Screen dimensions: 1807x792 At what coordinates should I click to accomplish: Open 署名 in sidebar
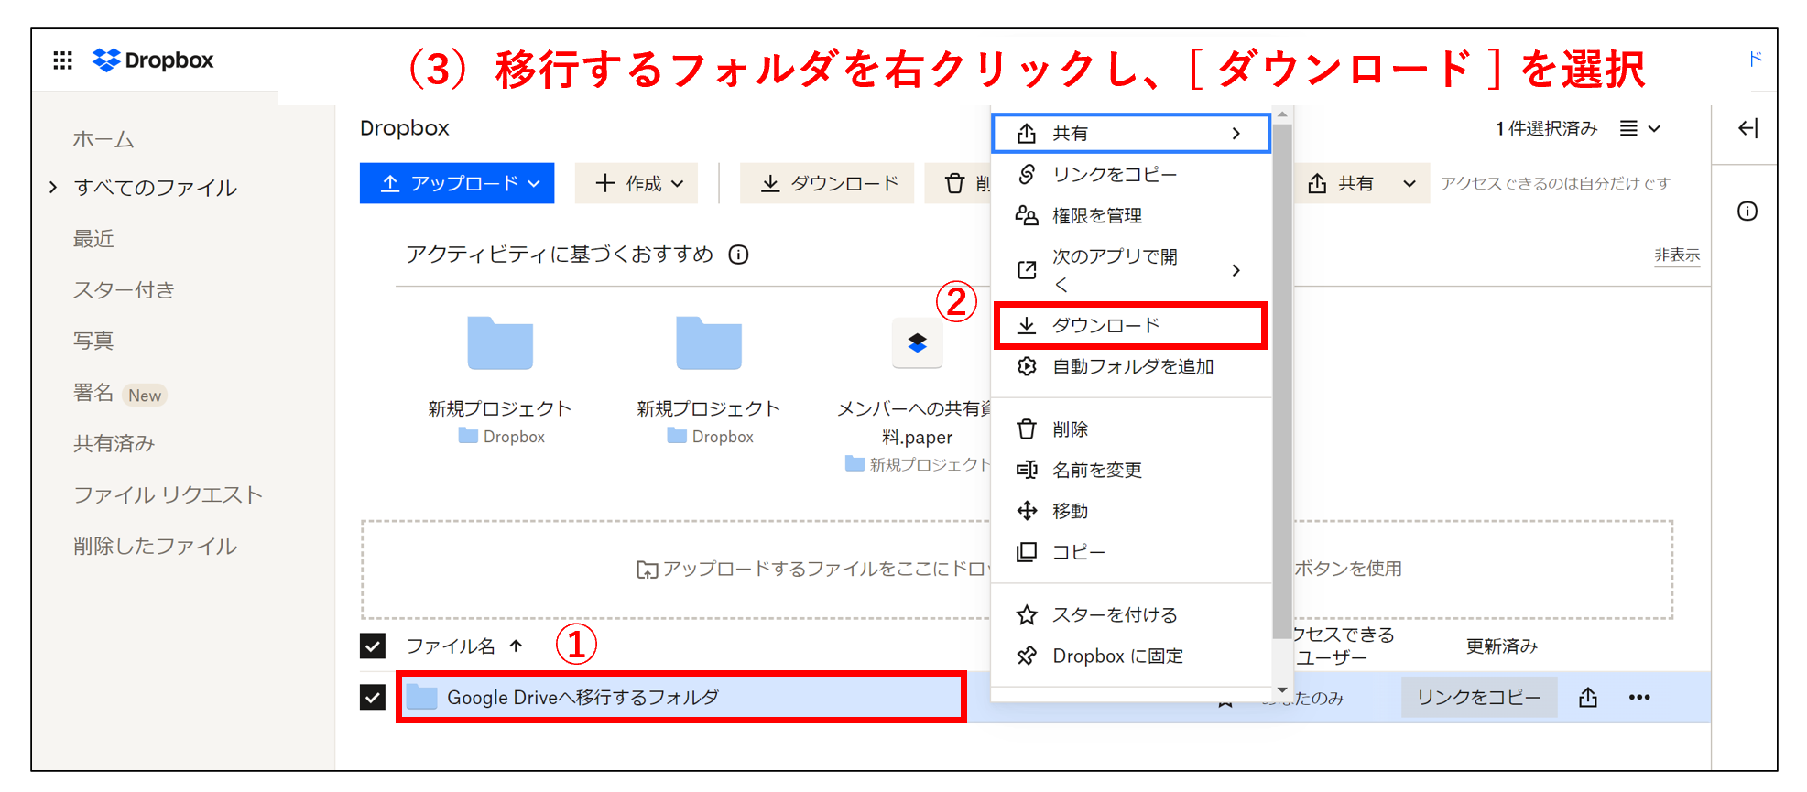click(x=93, y=393)
